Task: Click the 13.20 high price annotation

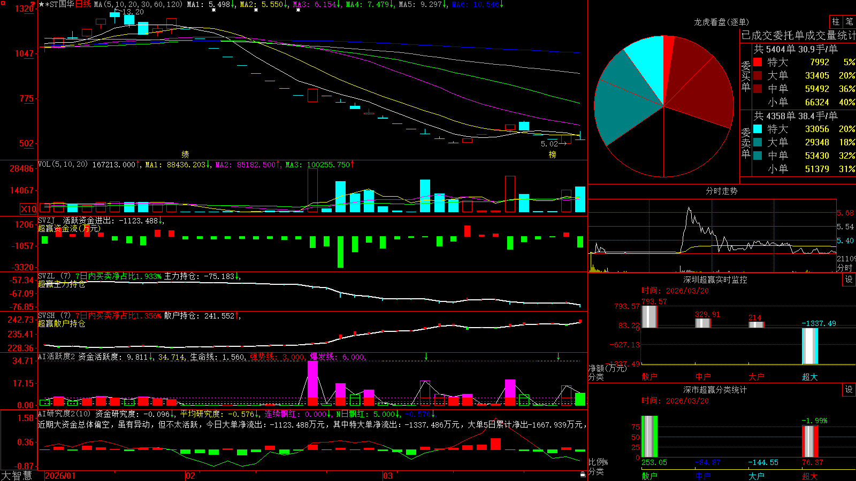Action: point(133,12)
